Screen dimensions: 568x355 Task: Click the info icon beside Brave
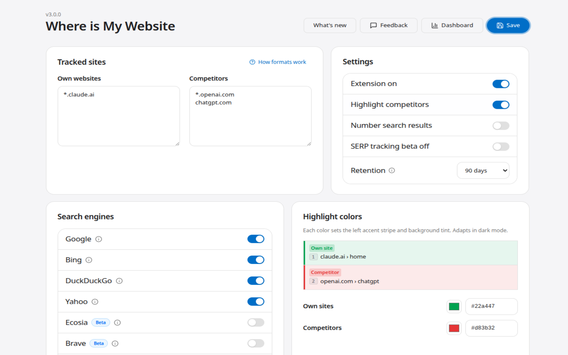coord(115,343)
